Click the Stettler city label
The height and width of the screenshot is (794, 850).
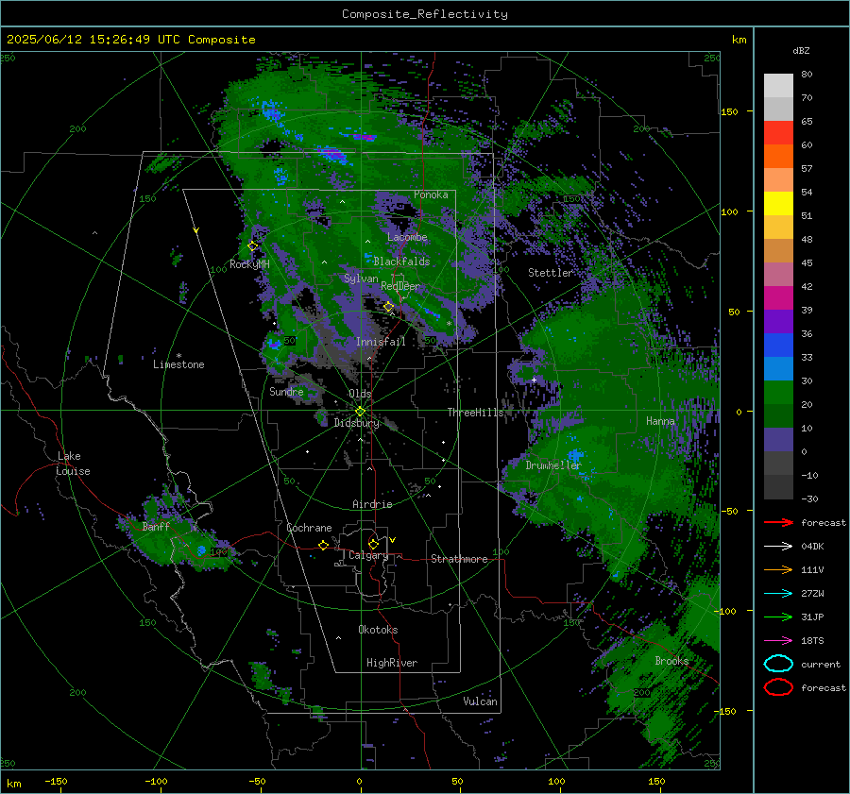pyautogui.click(x=551, y=273)
